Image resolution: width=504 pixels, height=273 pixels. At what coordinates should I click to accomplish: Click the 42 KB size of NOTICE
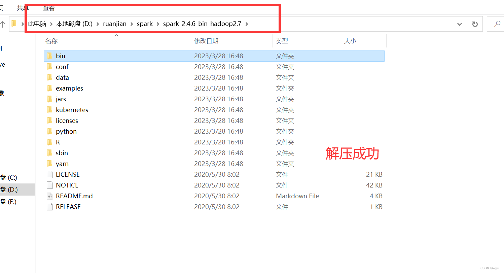[374, 185]
